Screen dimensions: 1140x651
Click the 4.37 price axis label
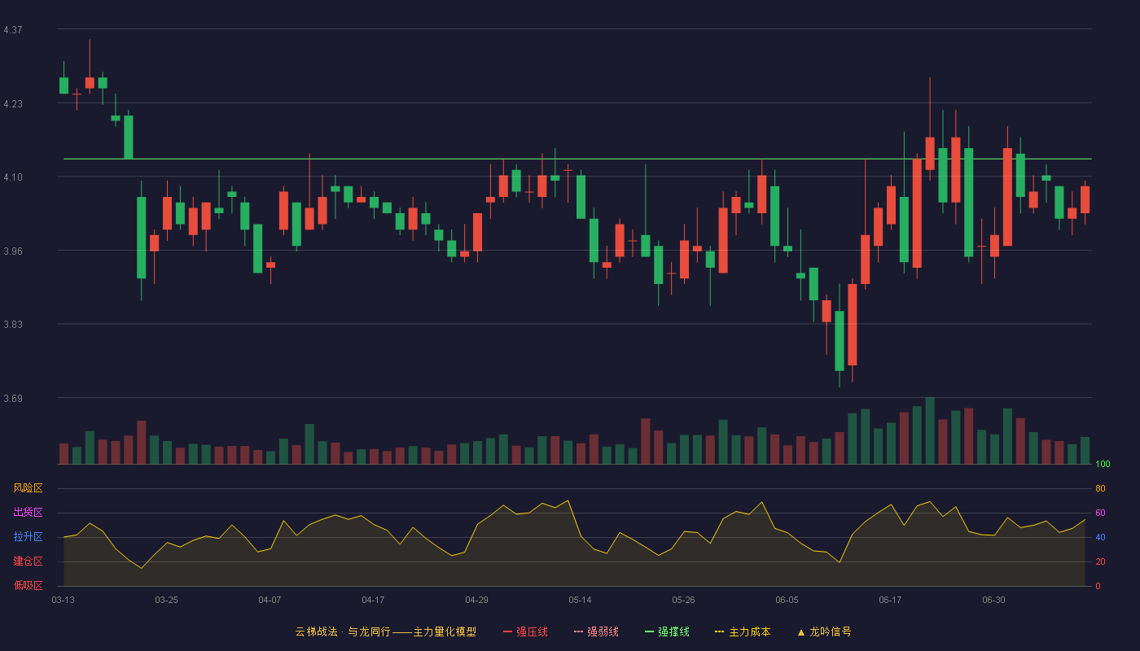tap(13, 30)
